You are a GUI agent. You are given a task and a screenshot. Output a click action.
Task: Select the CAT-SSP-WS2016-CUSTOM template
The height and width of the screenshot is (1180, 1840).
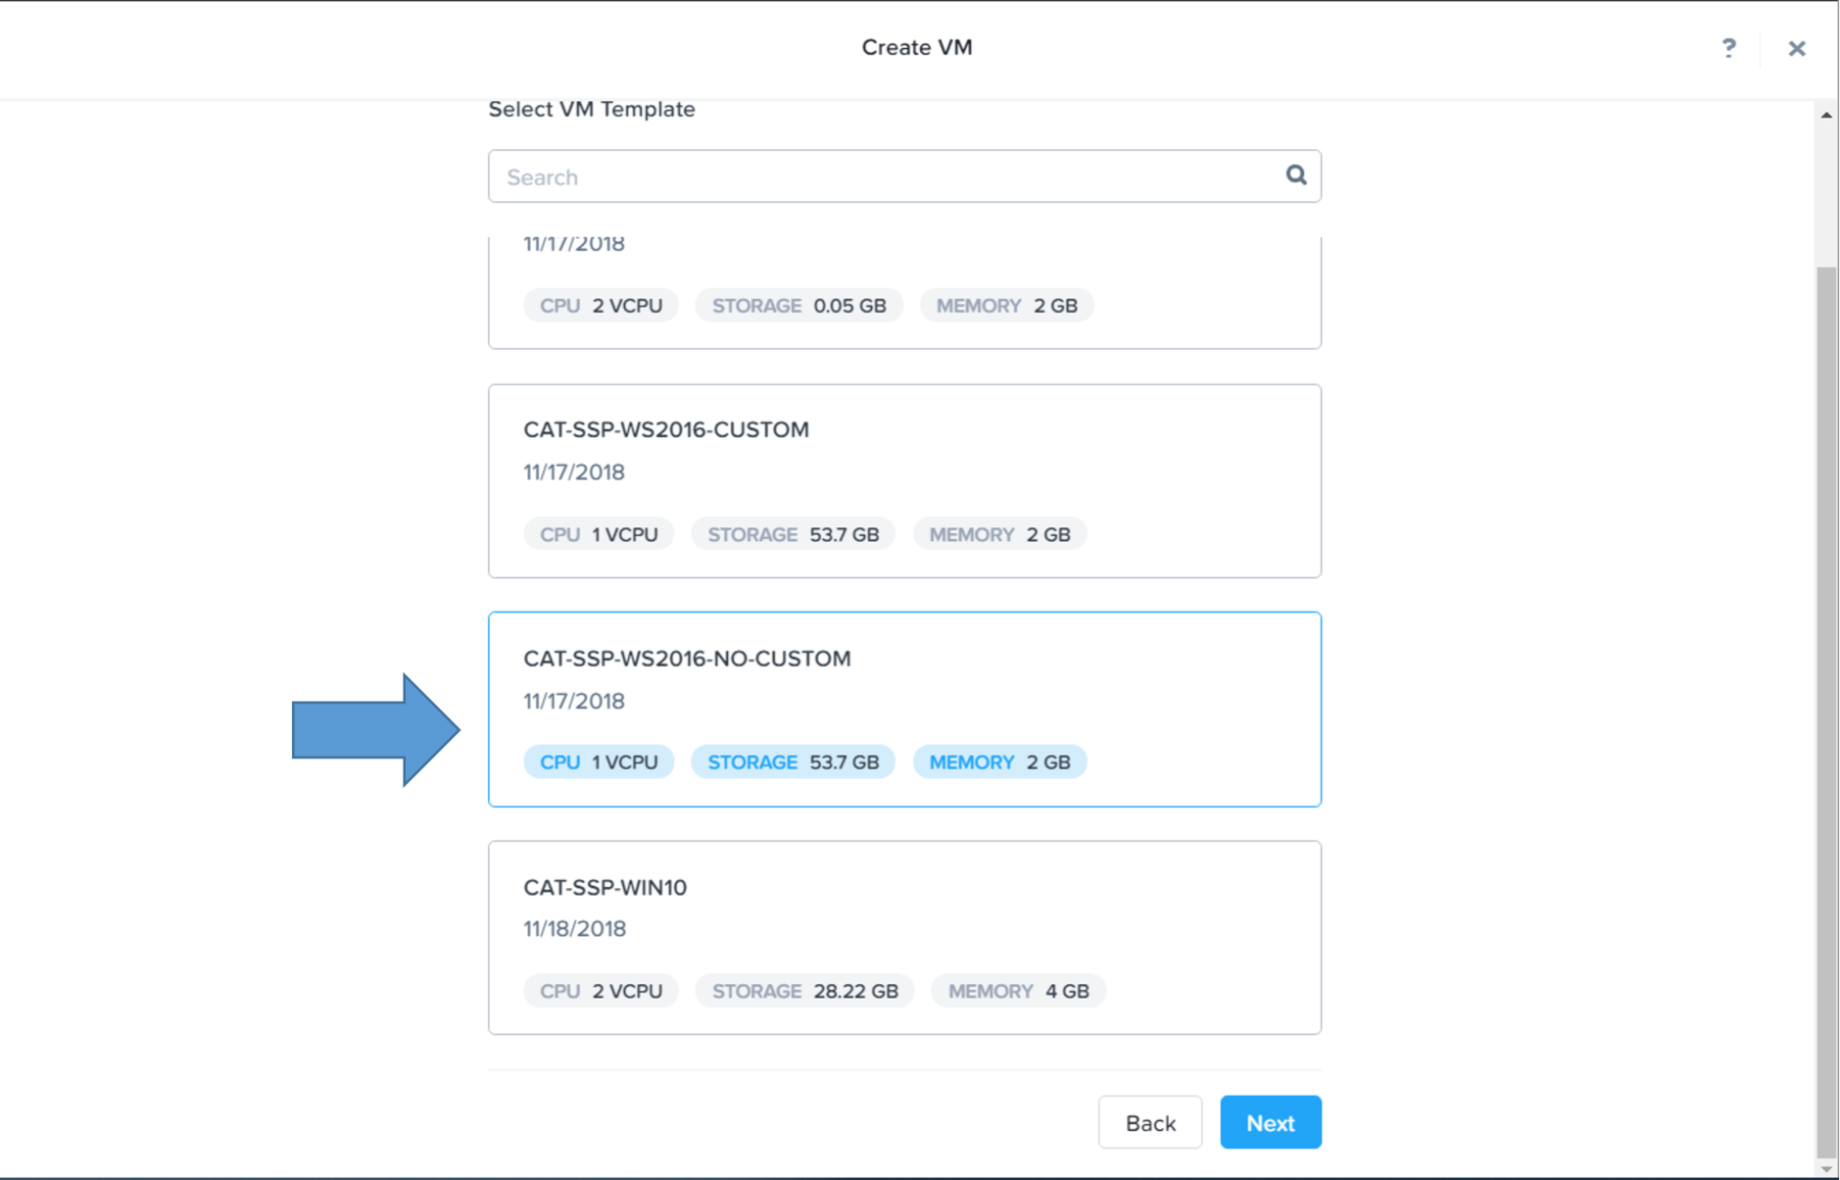904,481
